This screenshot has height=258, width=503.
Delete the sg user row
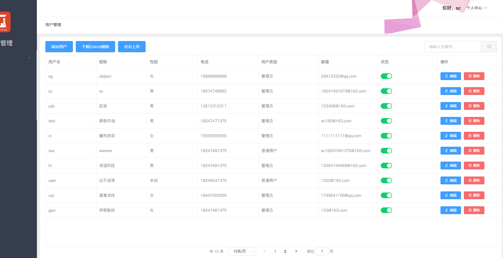(x=474, y=76)
